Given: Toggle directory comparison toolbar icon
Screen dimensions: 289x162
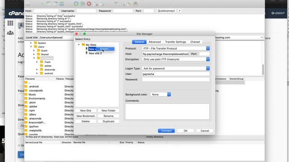Looking at the screenshot, I should (122, 4).
